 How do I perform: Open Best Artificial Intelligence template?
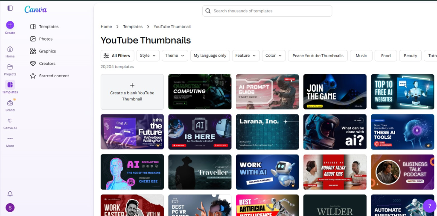pyautogui.click(x=267, y=205)
